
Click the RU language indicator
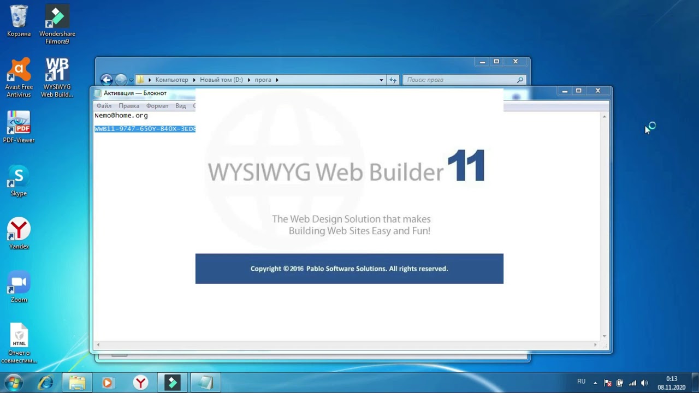[581, 382]
